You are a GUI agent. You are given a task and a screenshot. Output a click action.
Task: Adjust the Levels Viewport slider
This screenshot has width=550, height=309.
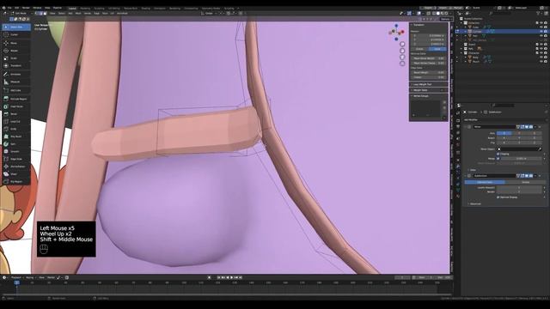coord(519,187)
